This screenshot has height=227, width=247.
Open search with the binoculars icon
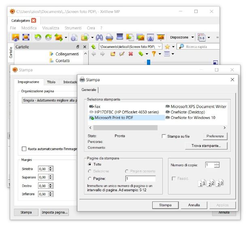(99, 37)
